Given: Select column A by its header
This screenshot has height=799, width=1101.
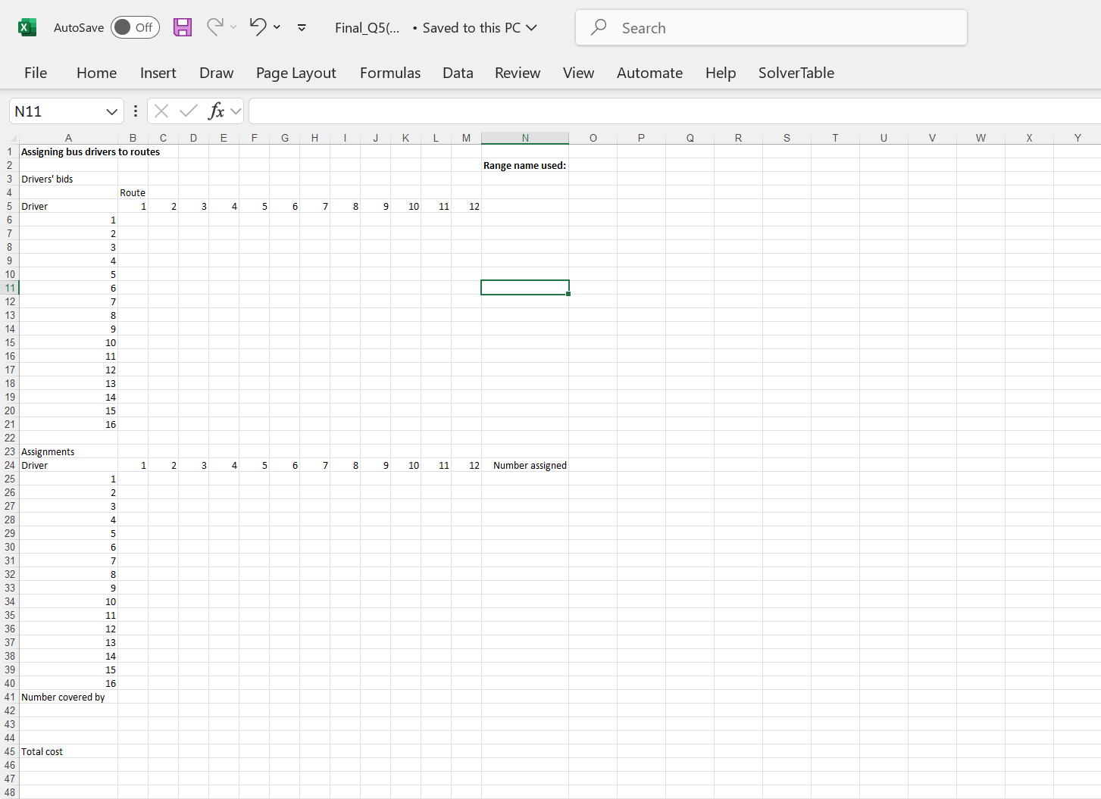Looking at the screenshot, I should click(x=68, y=138).
